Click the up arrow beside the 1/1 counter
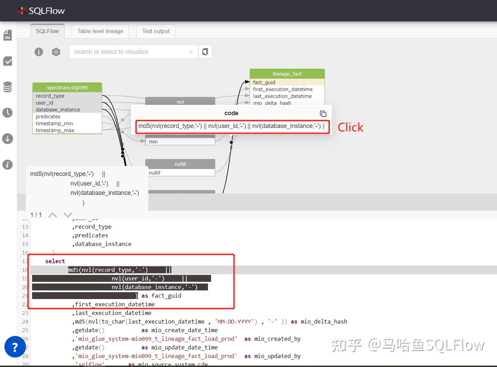Viewport: 497px width, 367px height. pyautogui.click(x=52, y=215)
